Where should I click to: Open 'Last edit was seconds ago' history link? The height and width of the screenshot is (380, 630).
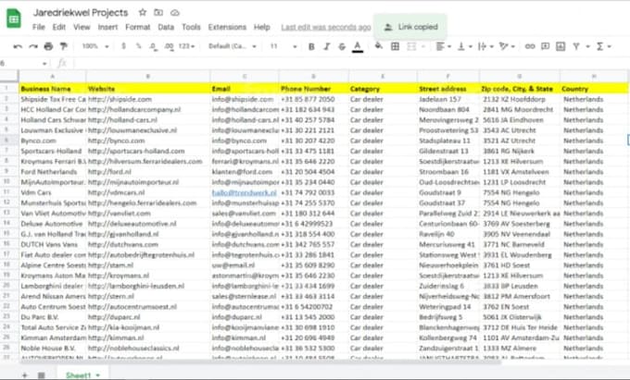[326, 27]
